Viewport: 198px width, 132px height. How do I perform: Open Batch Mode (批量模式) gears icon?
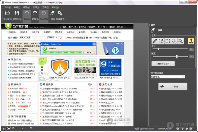point(60,13)
